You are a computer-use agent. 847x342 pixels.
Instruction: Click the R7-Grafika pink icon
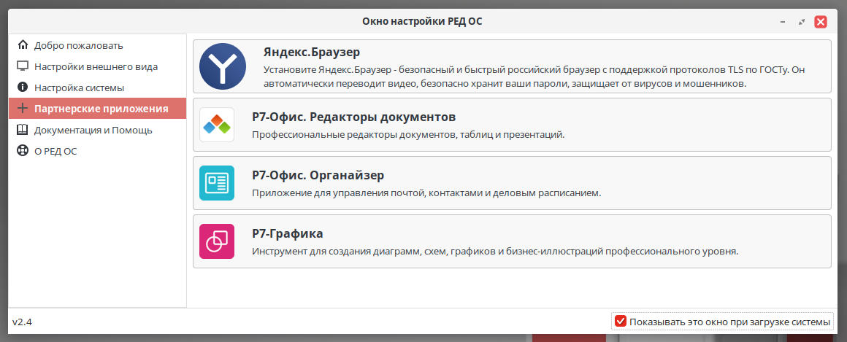click(217, 241)
